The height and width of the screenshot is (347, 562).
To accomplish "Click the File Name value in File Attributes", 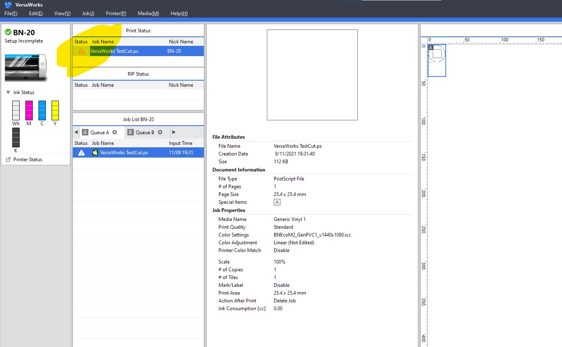I will click(298, 146).
